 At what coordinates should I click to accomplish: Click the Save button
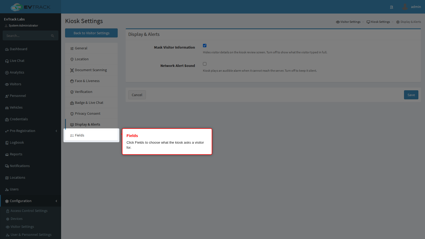(411, 95)
